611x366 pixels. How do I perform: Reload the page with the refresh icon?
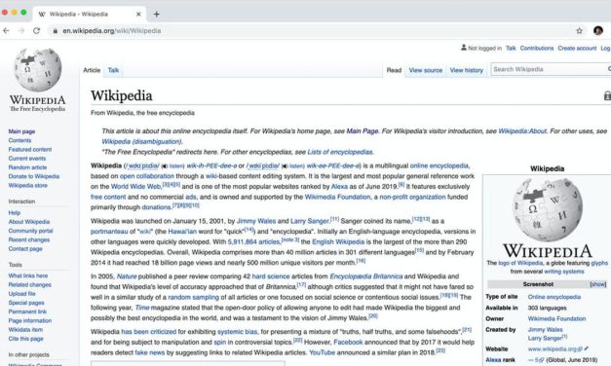(37, 31)
